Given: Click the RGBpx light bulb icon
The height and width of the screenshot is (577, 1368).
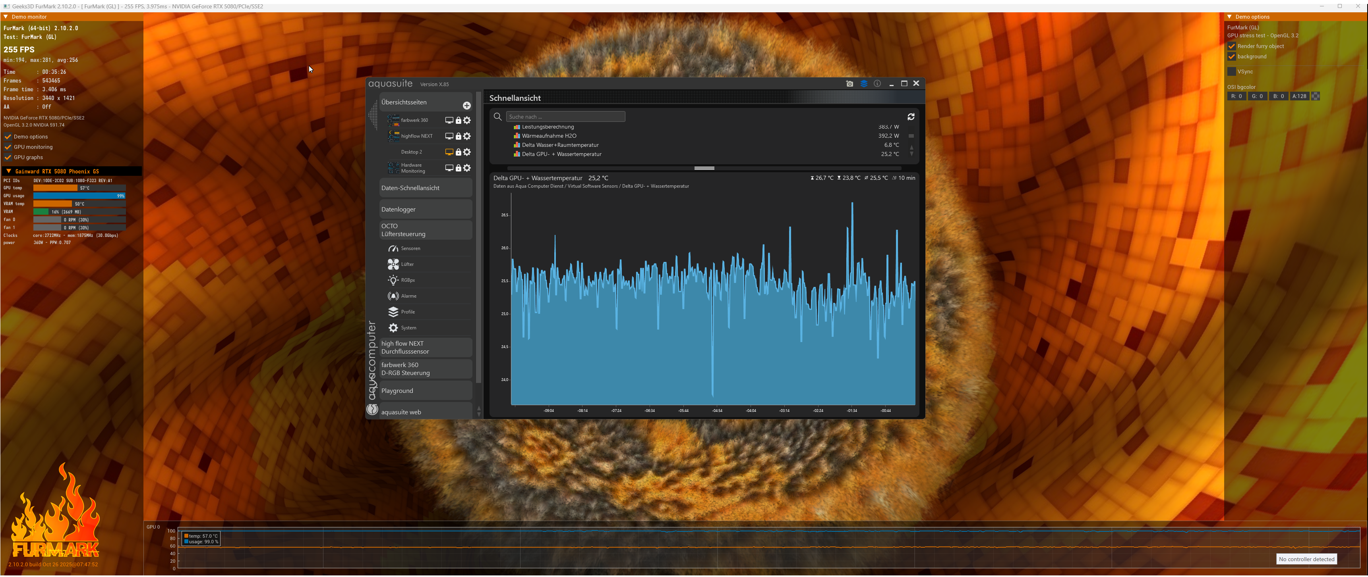Looking at the screenshot, I should (x=393, y=281).
